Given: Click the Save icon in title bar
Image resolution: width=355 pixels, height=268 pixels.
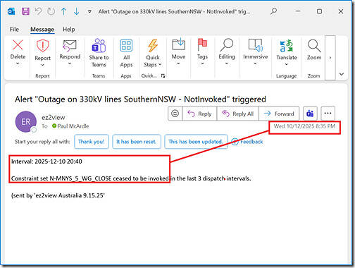Looking at the screenshot, I should click(25, 11).
